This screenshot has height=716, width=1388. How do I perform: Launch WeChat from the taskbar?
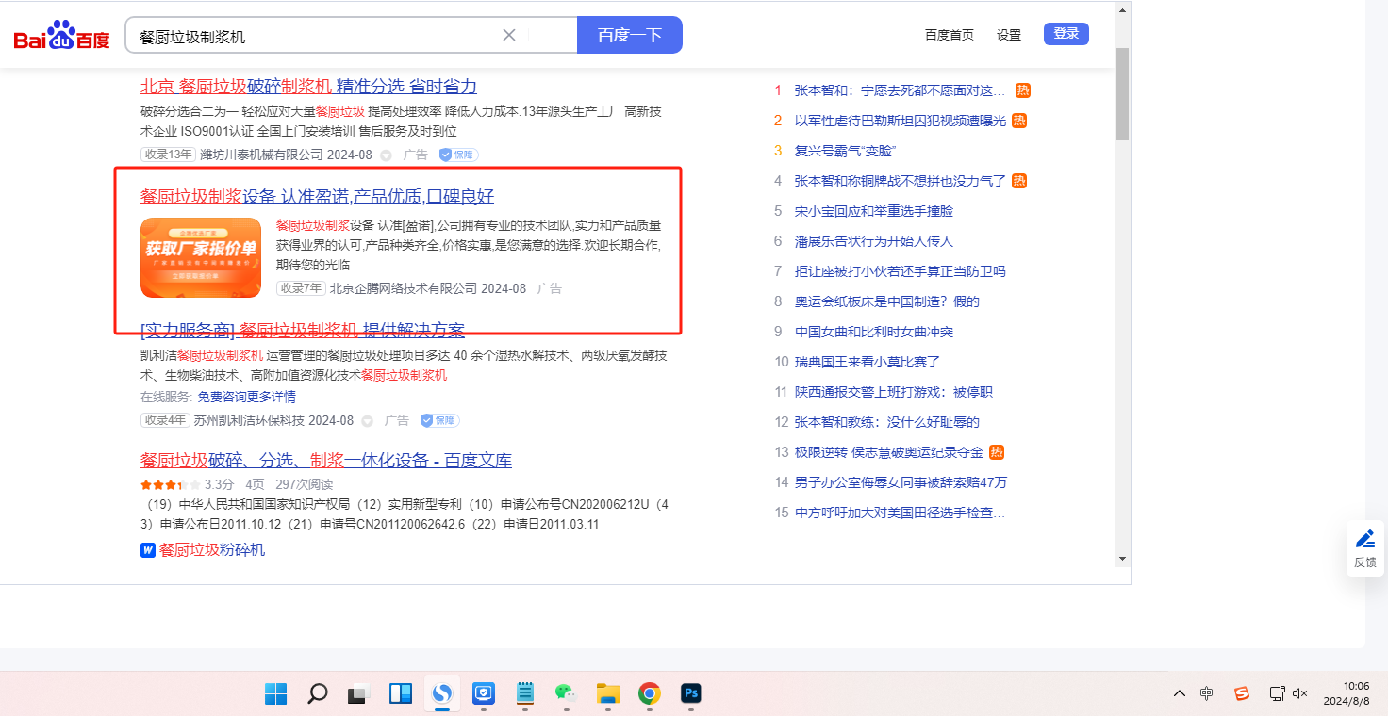point(565,694)
